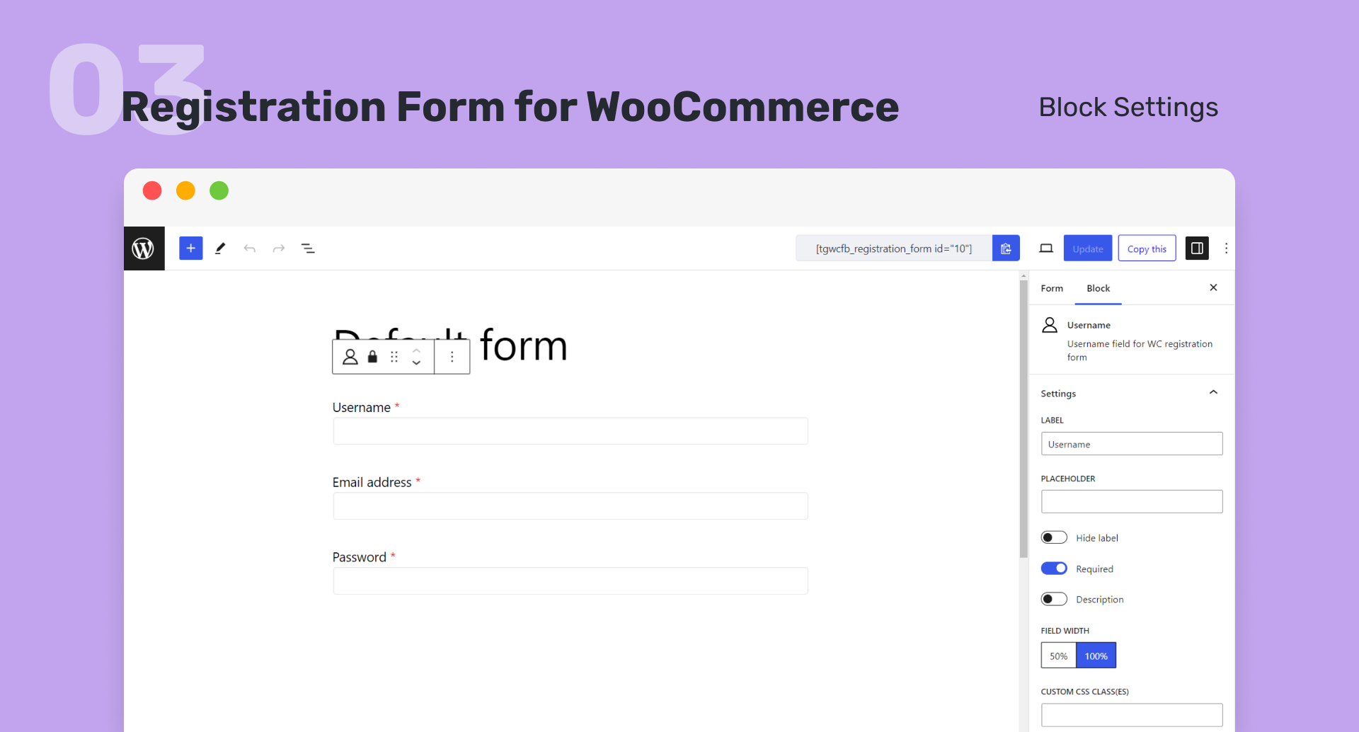The height and width of the screenshot is (732, 1359).
Task: Select the Block tab
Action: point(1098,288)
